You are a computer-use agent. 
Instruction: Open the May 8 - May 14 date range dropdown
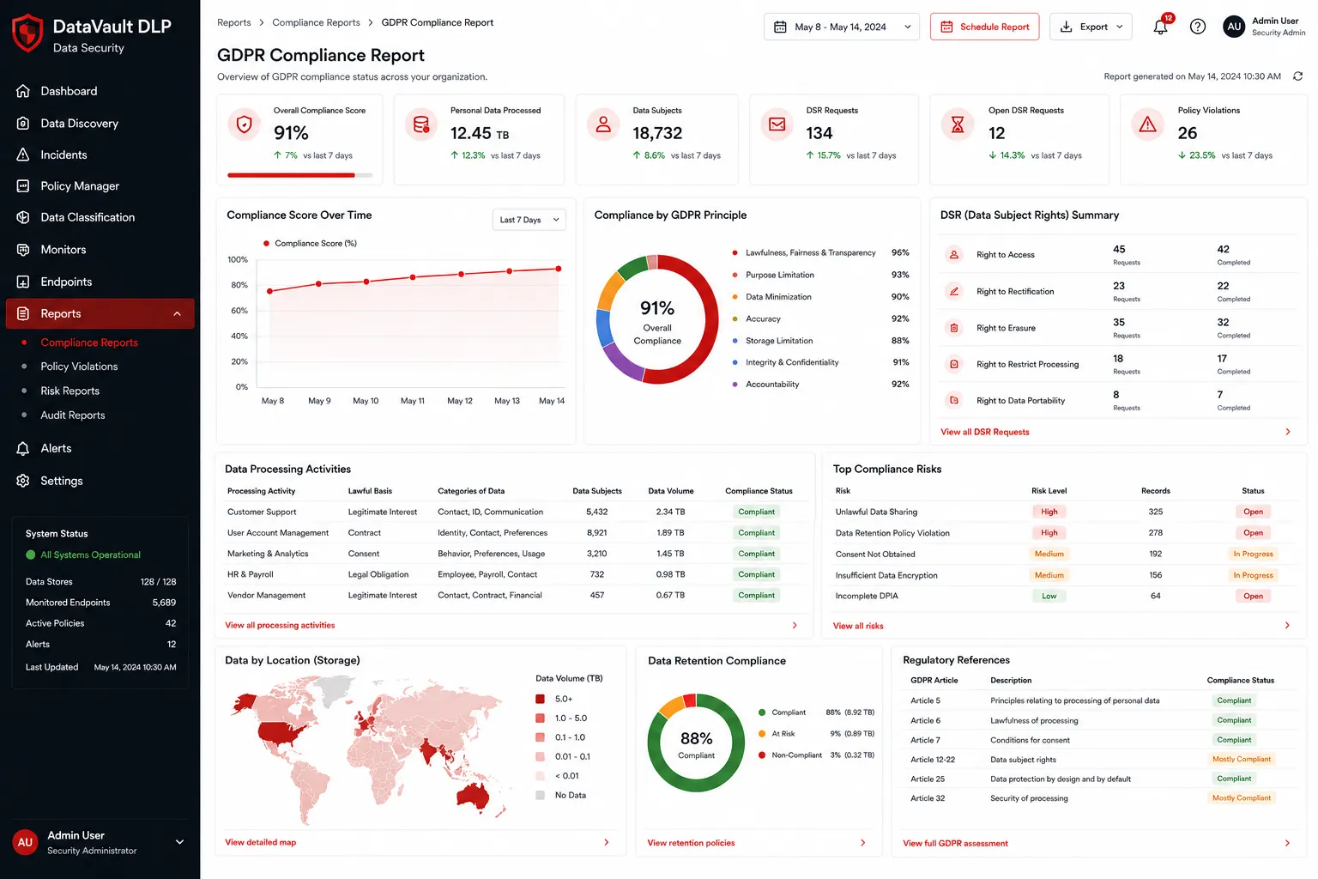[x=841, y=27]
